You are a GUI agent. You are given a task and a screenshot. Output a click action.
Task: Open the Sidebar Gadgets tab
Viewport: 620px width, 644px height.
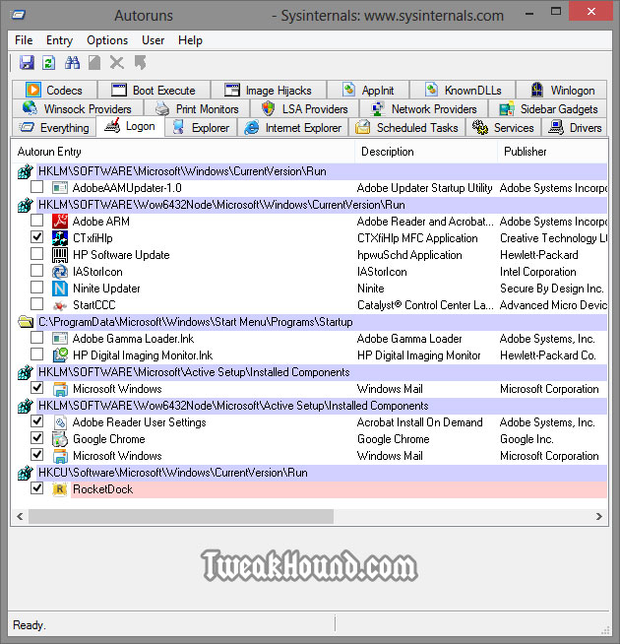pos(548,109)
